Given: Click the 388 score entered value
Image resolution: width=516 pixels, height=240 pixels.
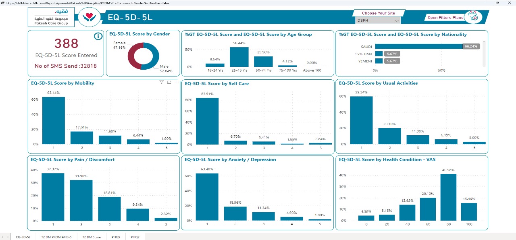Looking at the screenshot, I should 66,43.
